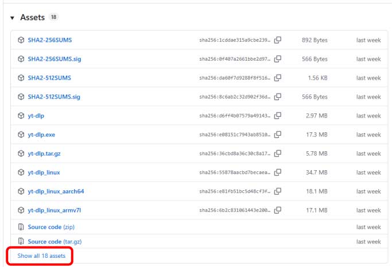Click the 17.3 MB size value

317,135
